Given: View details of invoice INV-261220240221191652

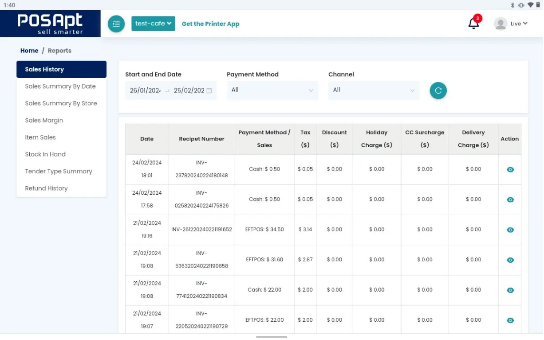Looking at the screenshot, I should 510,230.
